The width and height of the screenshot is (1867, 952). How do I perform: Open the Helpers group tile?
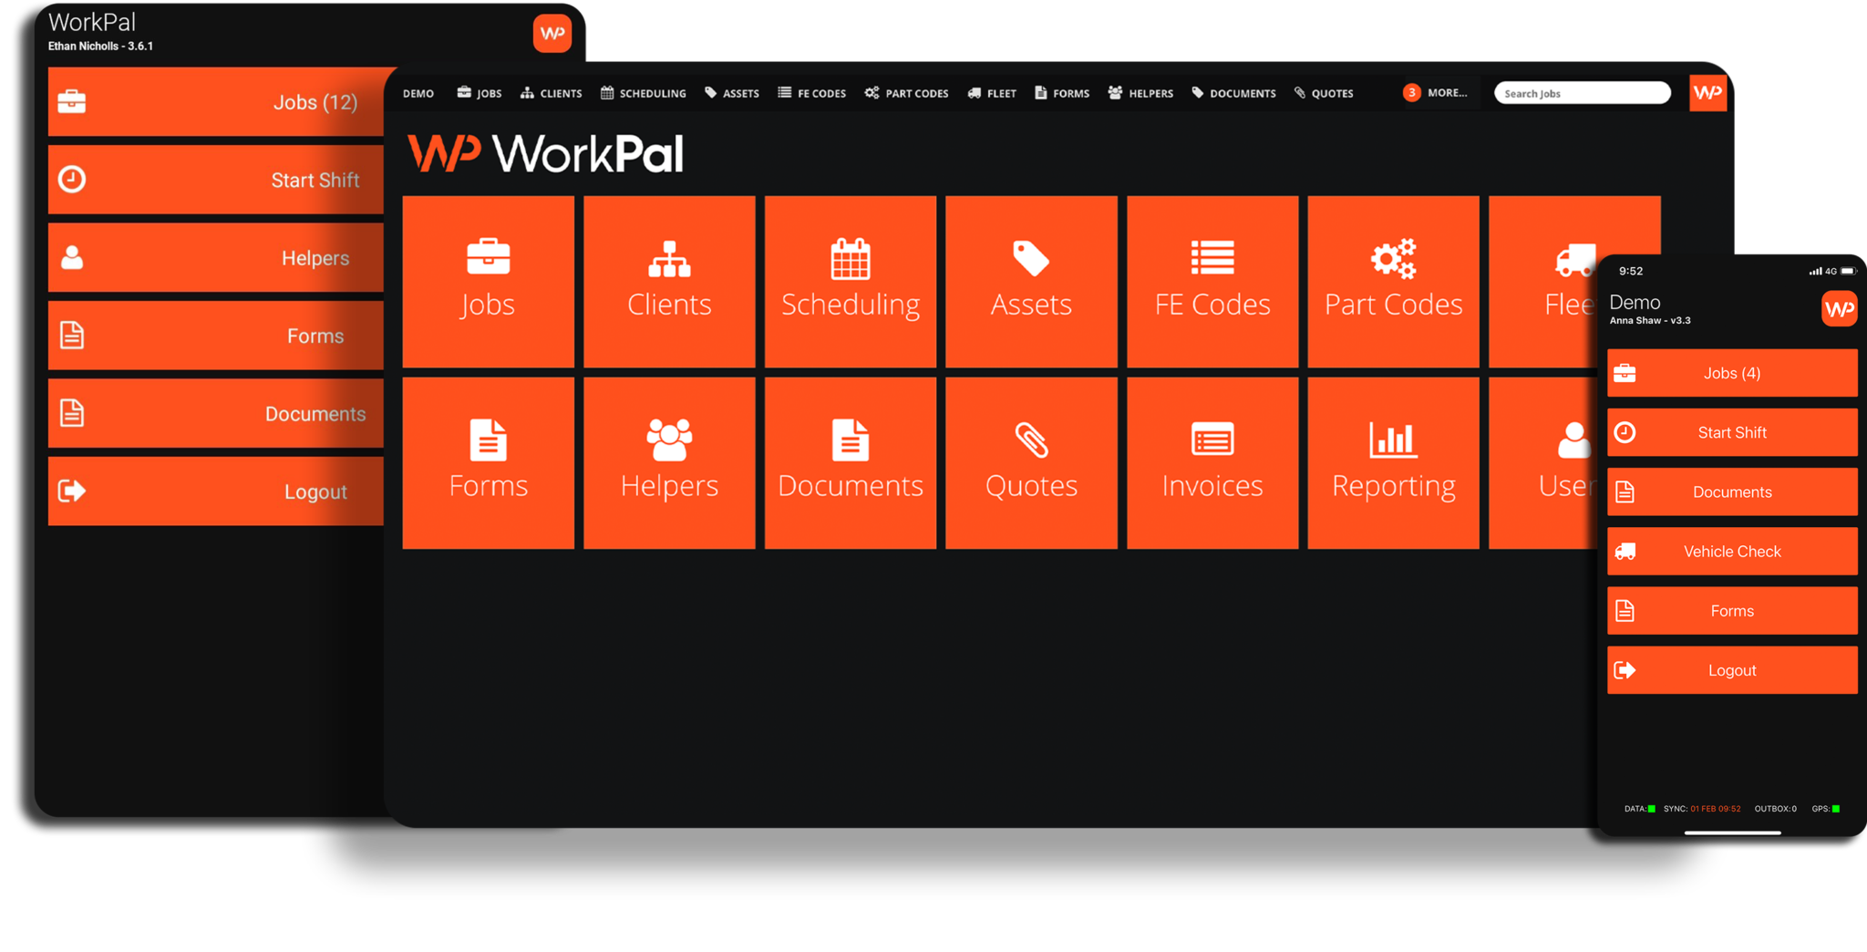pyautogui.click(x=668, y=462)
